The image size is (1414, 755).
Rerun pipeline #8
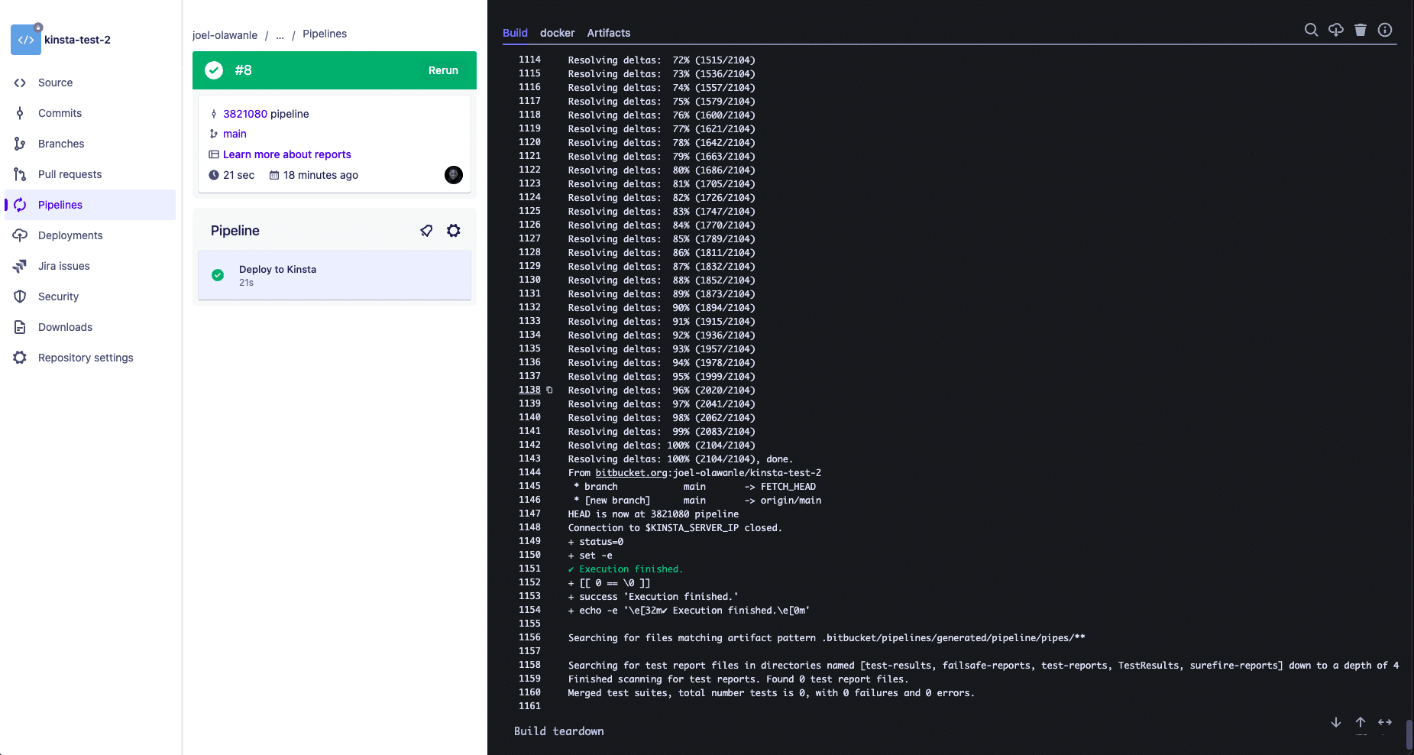443,70
